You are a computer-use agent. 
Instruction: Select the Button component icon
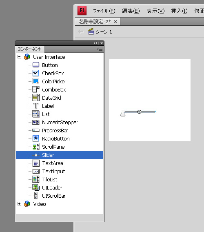tap(36, 65)
